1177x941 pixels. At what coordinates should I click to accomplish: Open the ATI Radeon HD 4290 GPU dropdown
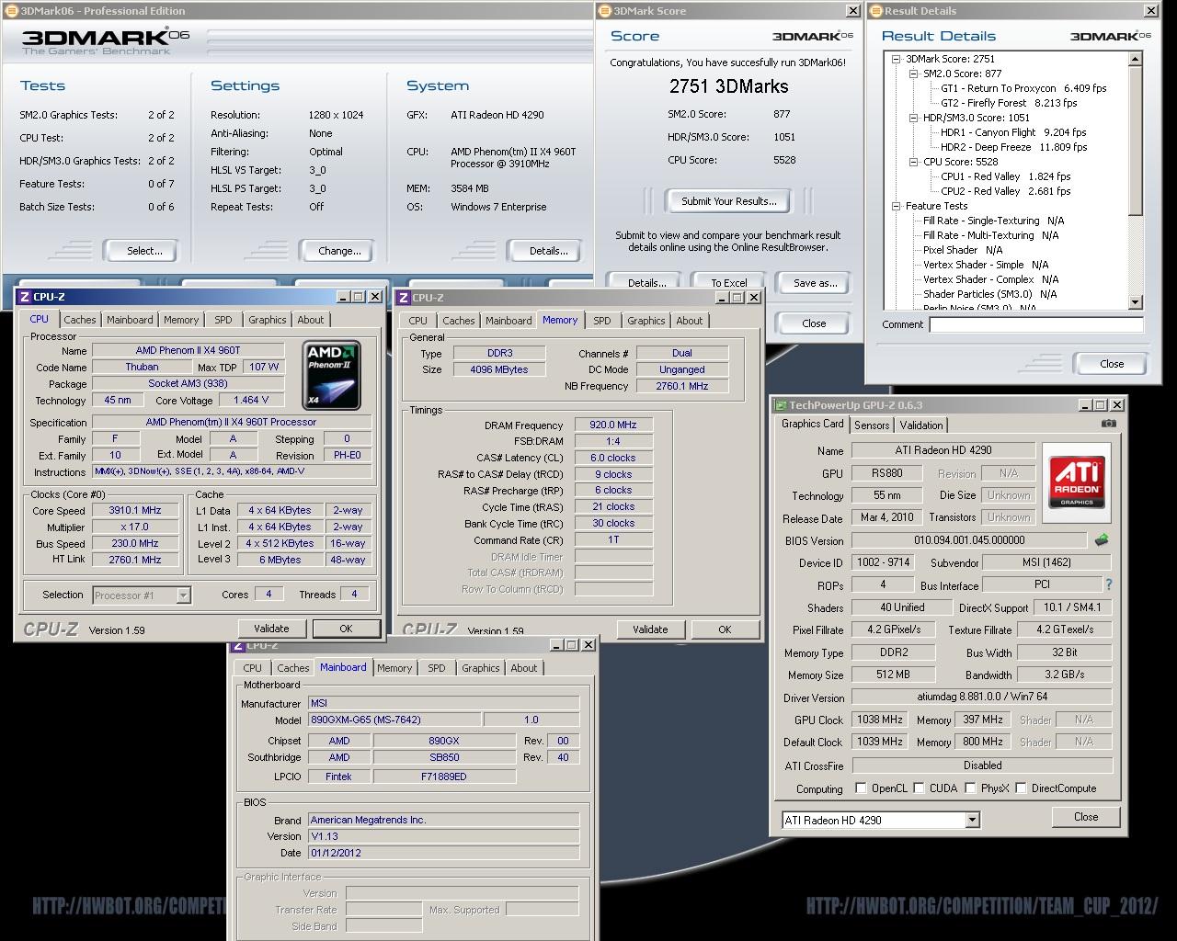[973, 820]
